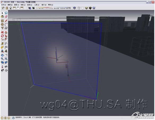Expand the 窗口 (Window) menu

(44, 5)
